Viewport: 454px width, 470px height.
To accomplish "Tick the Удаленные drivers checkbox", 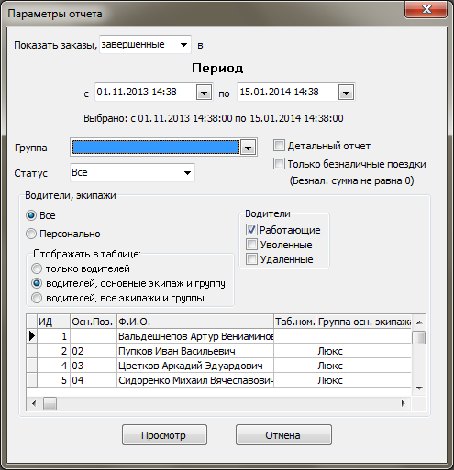I will coord(251,259).
